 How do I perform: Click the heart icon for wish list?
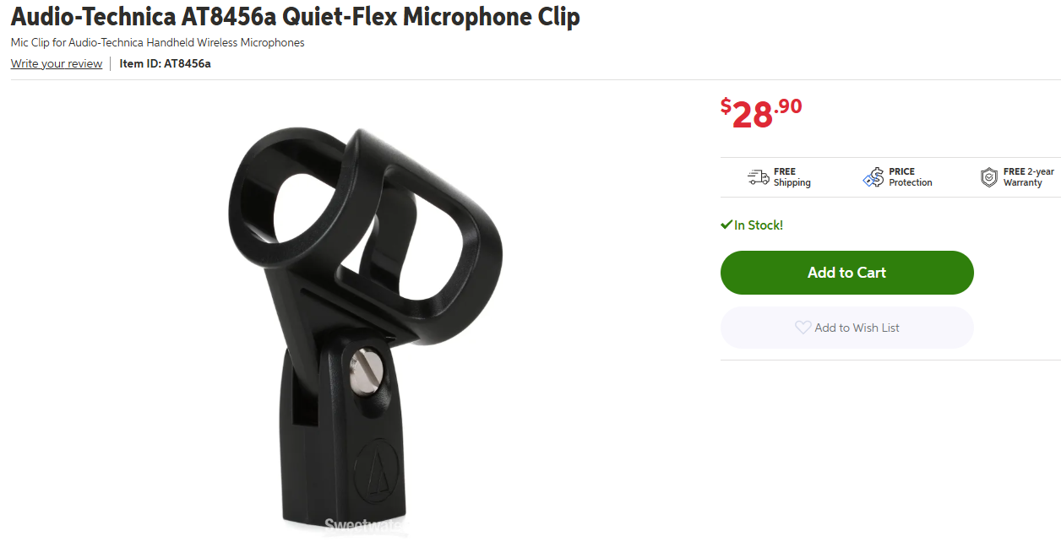click(x=803, y=328)
